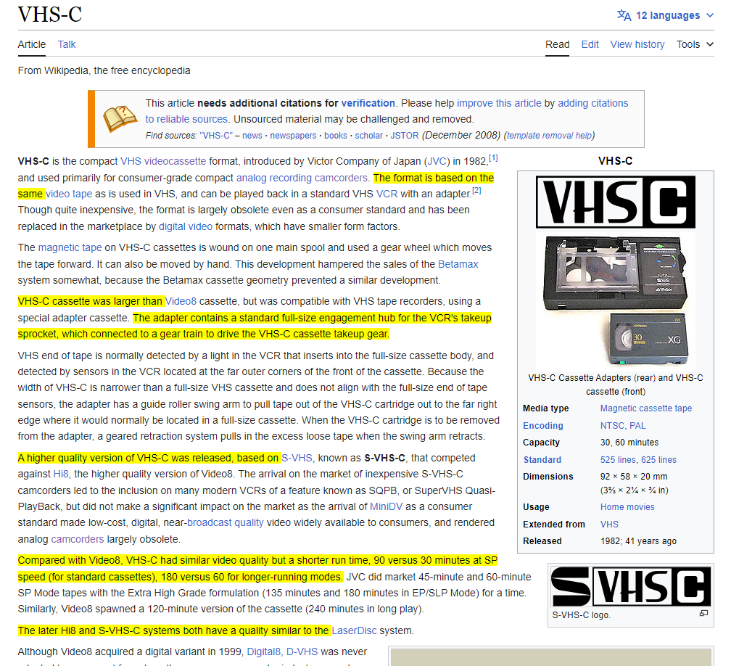Open the LaserDisc link
Image resolution: width=731 pixels, height=666 pixels.
tap(354, 630)
